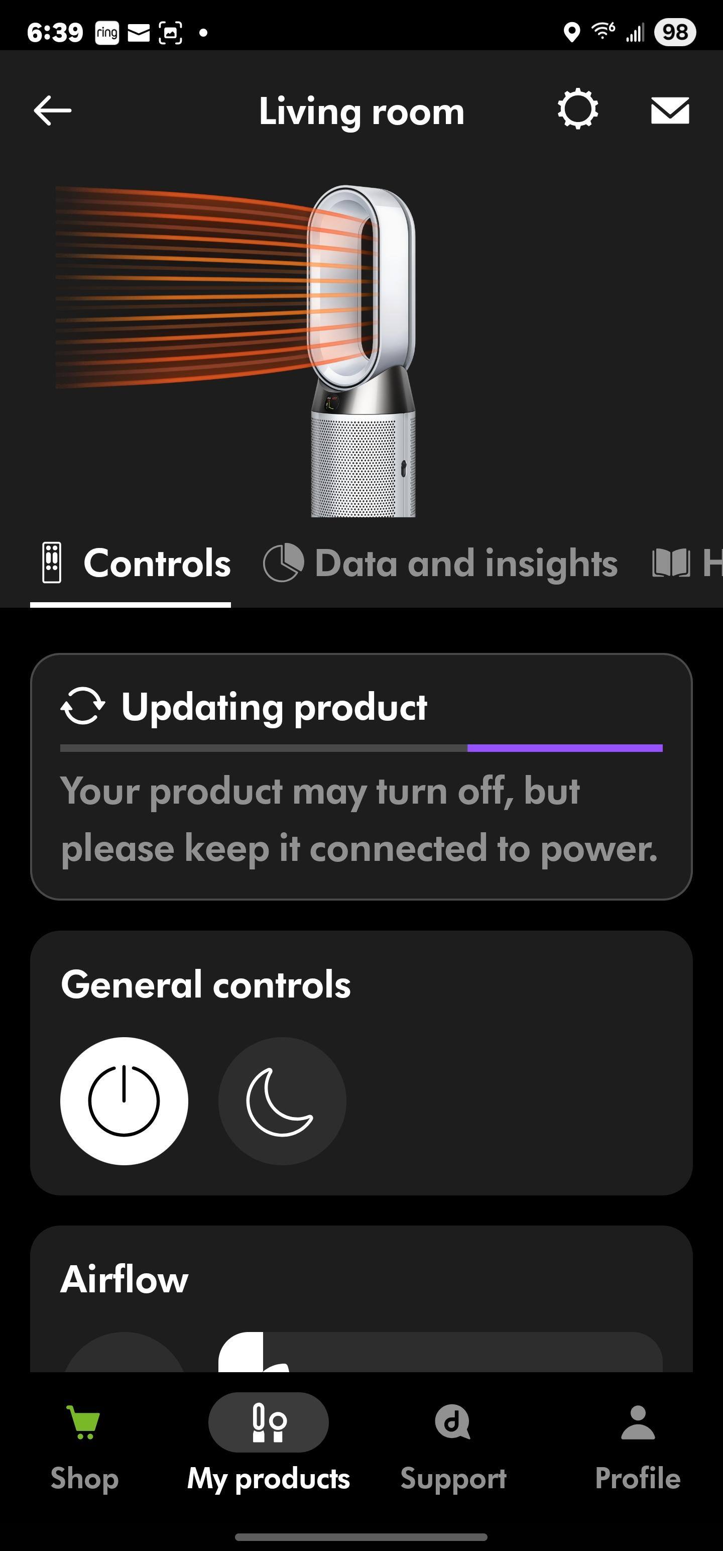Viewport: 723px width, 1551px height.
Task: Switch to Data and insights tab
Action: point(441,564)
